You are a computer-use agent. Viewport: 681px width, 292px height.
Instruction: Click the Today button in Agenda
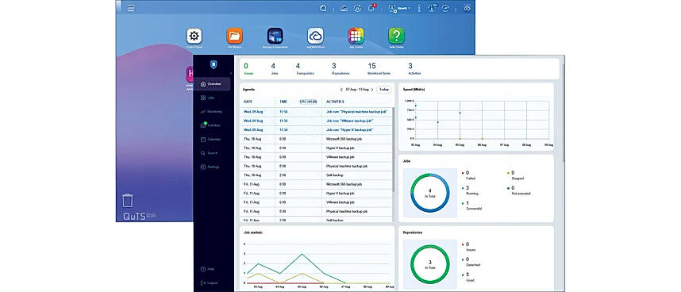[x=383, y=90]
